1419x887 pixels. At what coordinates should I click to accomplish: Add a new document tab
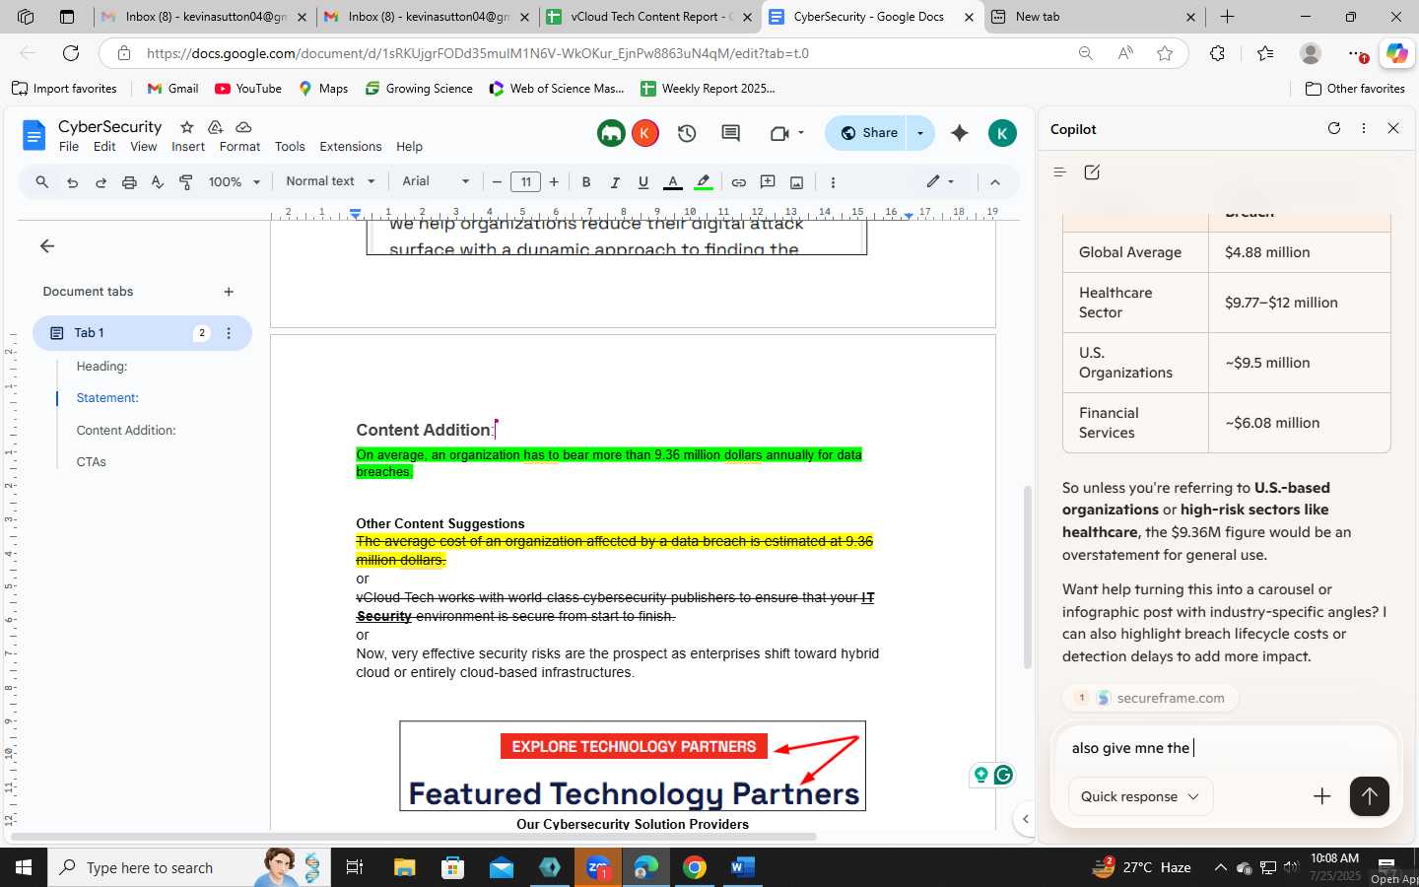pos(229,292)
